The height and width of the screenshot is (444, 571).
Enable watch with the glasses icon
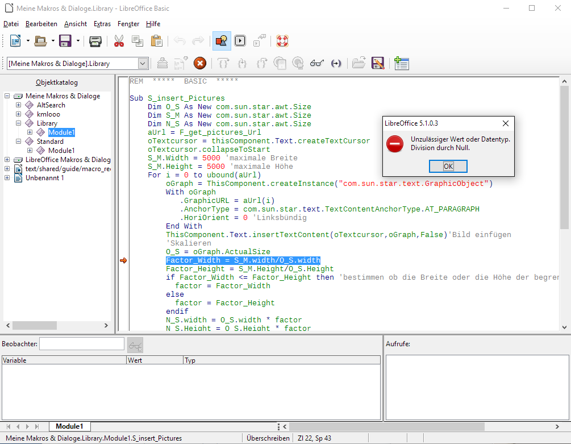pyautogui.click(x=317, y=63)
